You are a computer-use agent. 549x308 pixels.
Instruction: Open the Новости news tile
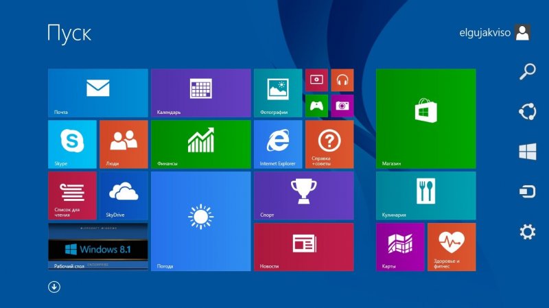[304, 247]
